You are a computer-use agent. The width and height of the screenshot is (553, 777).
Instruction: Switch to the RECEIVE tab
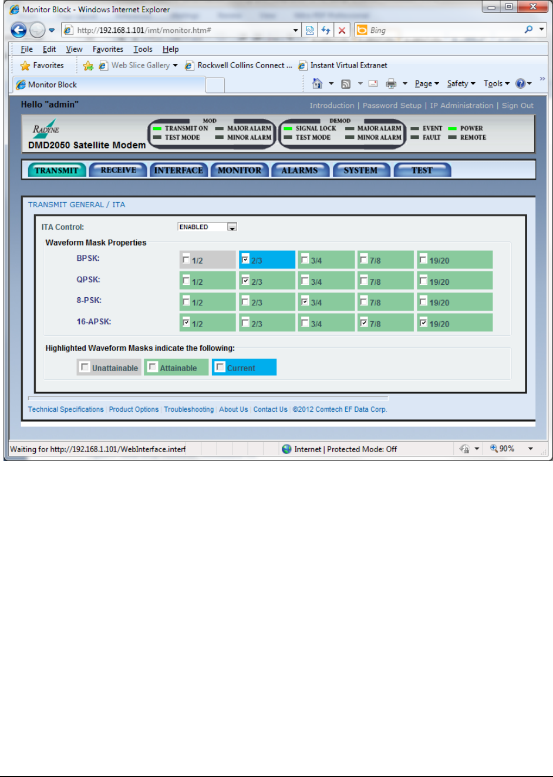pos(118,170)
